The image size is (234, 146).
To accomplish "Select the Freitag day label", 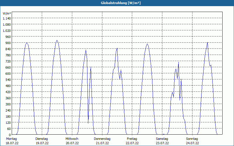I will pos(132,139).
